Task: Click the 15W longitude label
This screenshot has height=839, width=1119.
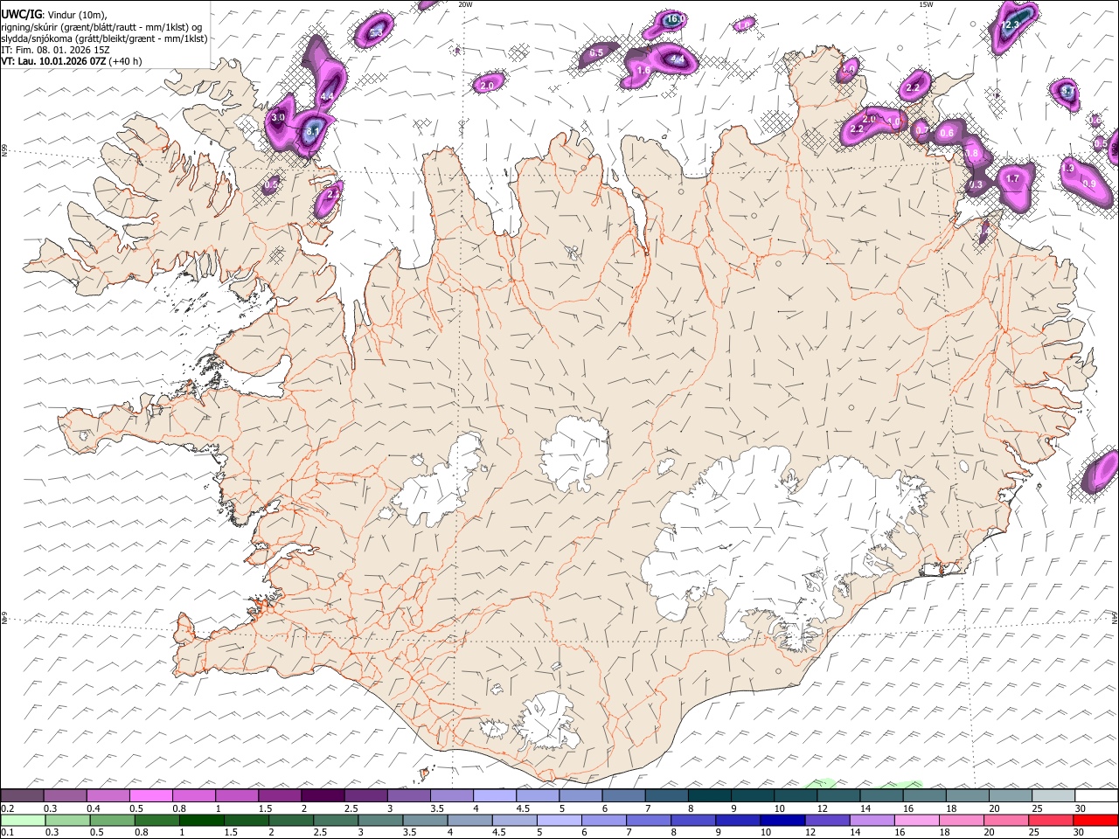Action: click(x=925, y=4)
